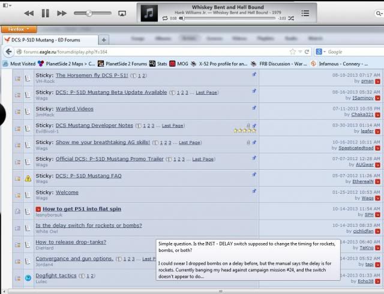
Task: Reload the forum page
Action: click(307, 52)
